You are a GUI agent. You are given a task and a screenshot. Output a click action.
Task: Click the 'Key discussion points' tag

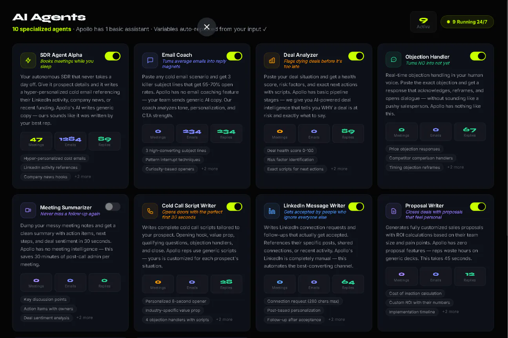[45, 299]
